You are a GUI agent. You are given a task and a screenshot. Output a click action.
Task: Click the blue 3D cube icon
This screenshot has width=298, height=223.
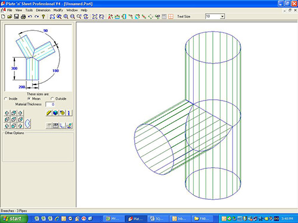coord(55,113)
